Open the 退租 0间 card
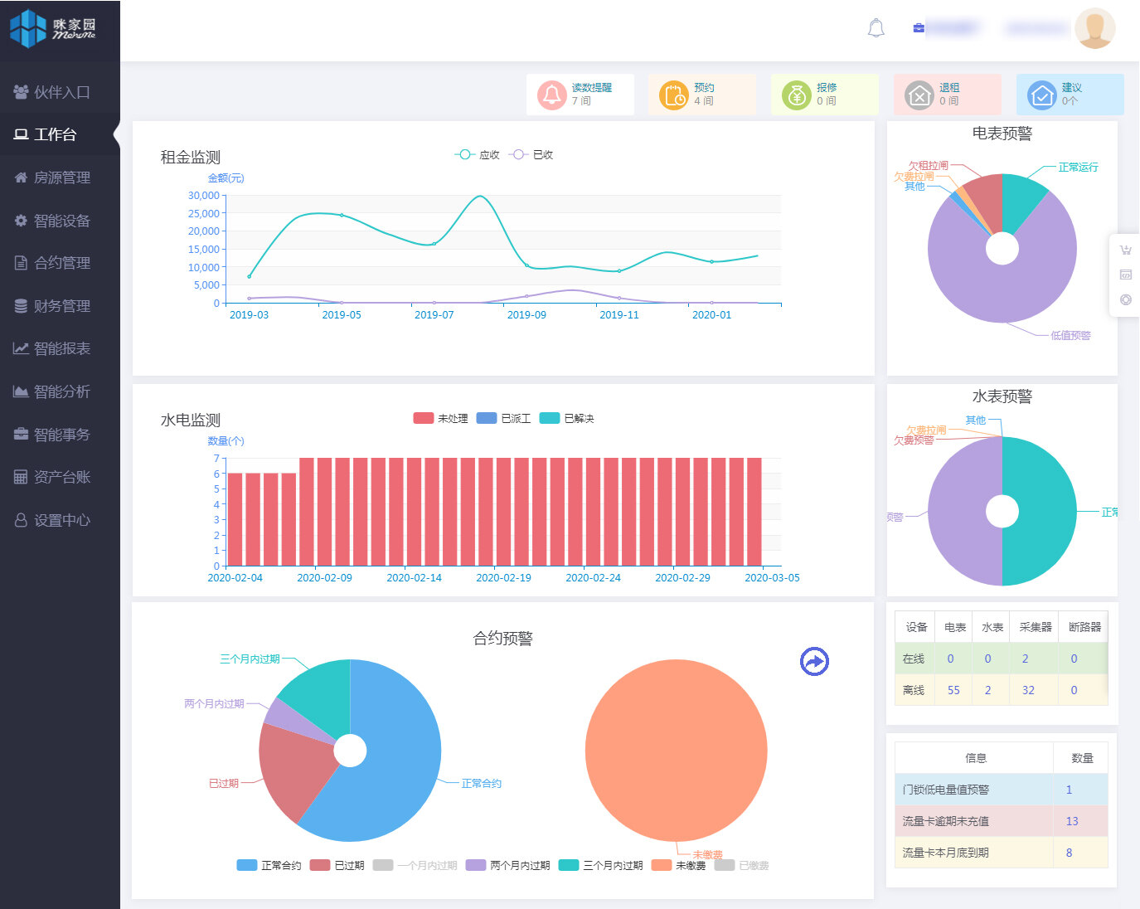 [948, 95]
